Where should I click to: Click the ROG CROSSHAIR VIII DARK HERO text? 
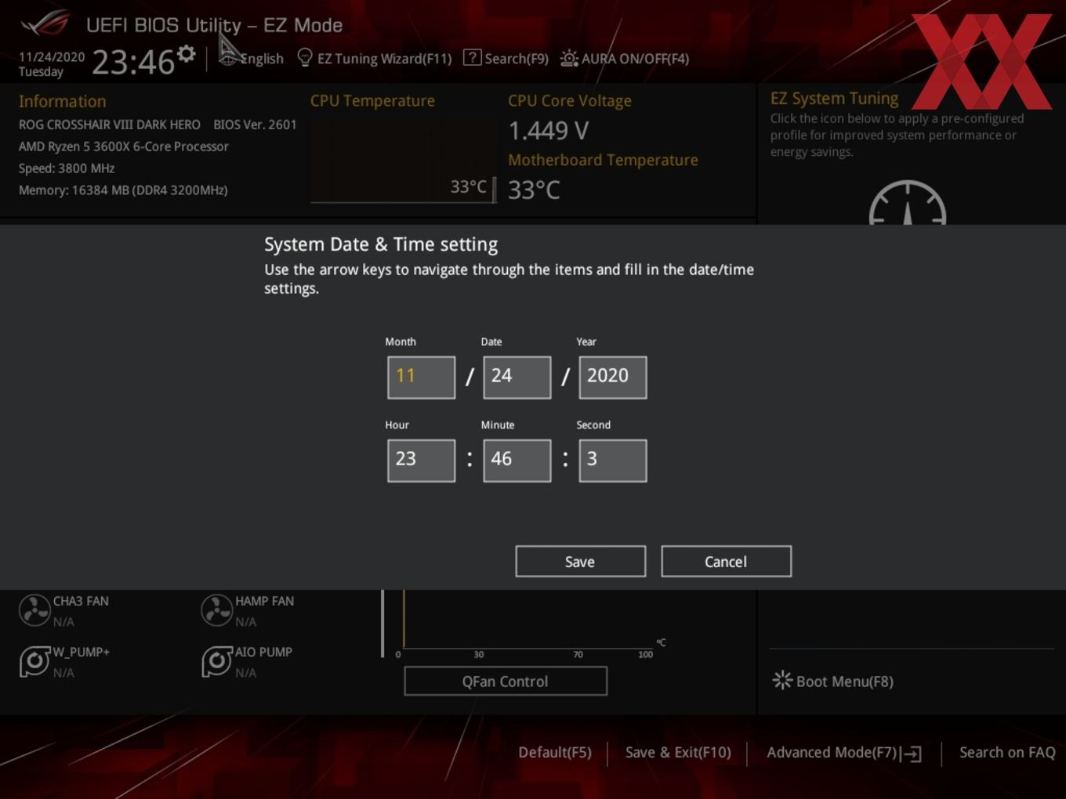tap(109, 125)
